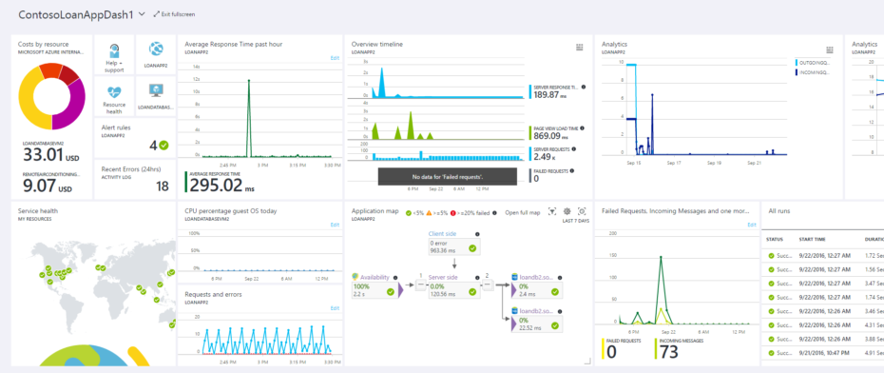This screenshot has height=373, width=884.
Task: Click Open full map link
Action: 522,213
